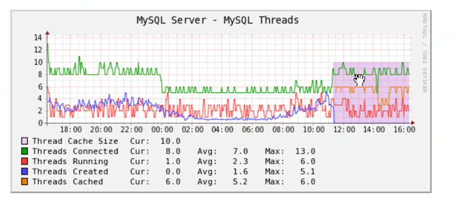Click the 20:00 x-axis time label
This screenshot has height=197, width=456.
(x=101, y=129)
